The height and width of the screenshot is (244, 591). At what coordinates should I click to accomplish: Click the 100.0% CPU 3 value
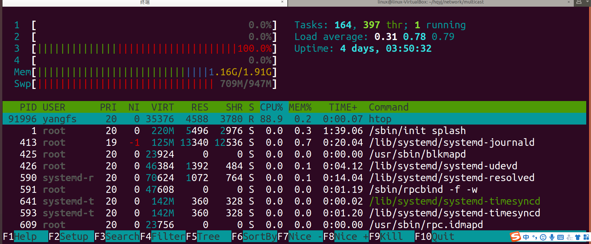click(x=254, y=49)
